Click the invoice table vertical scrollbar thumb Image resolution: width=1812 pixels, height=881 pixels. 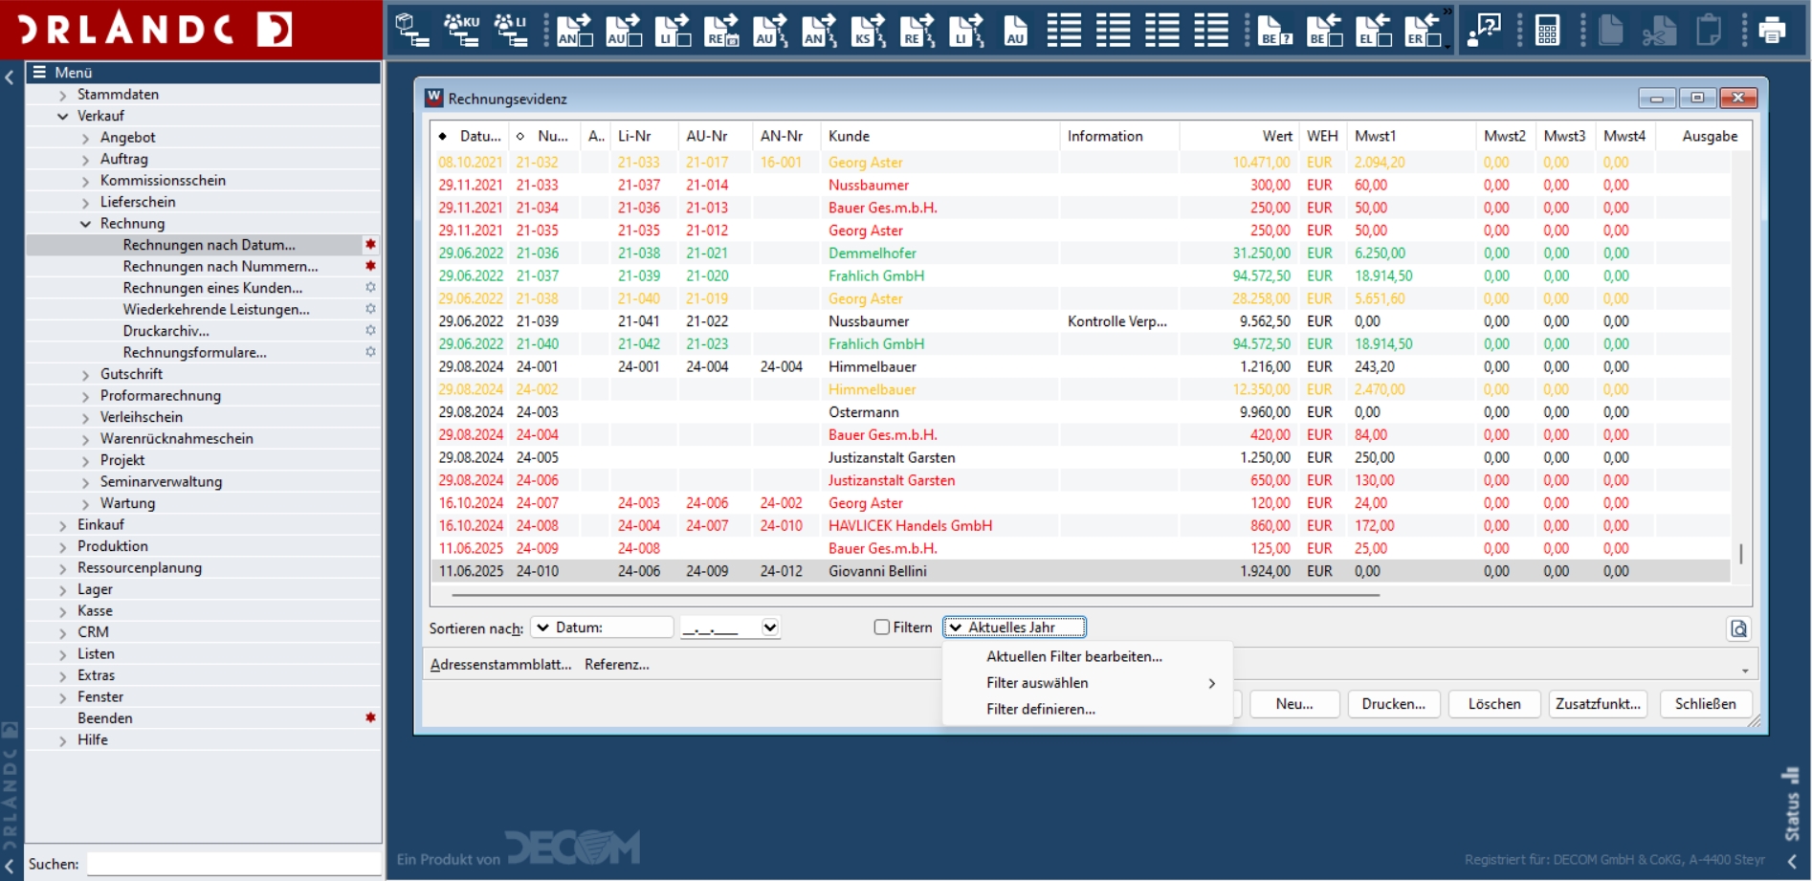click(1740, 554)
